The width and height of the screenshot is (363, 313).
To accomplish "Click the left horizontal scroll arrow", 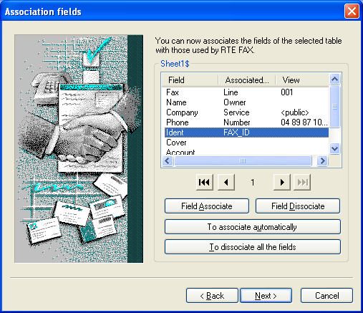I will 168,160.
